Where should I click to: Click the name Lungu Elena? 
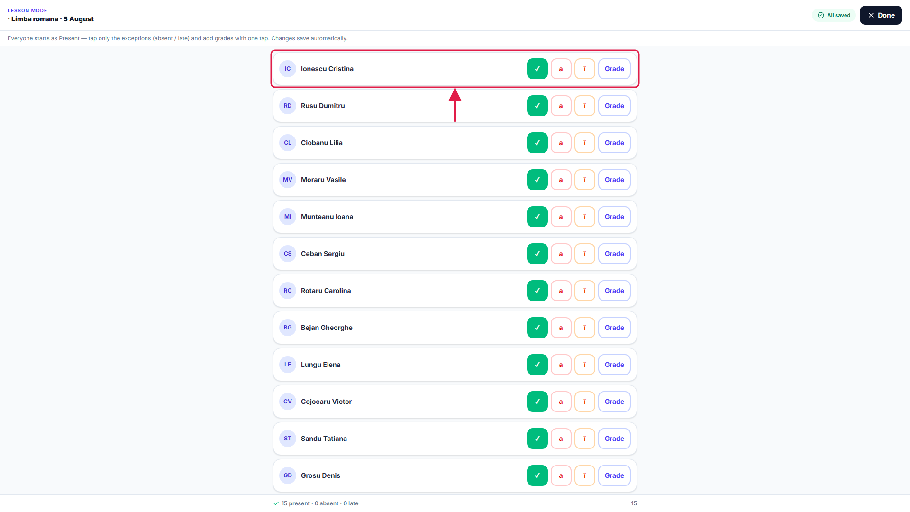320,365
